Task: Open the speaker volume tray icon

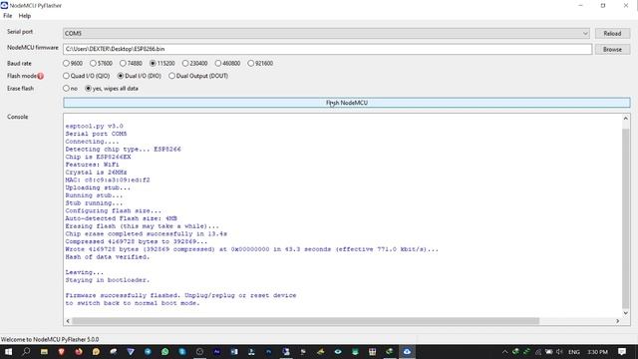Action: (559, 352)
